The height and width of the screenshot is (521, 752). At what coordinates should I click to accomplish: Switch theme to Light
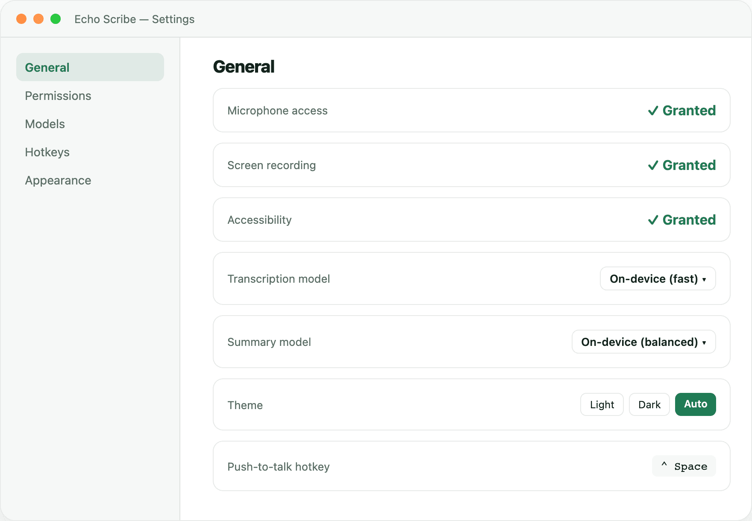coord(602,404)
